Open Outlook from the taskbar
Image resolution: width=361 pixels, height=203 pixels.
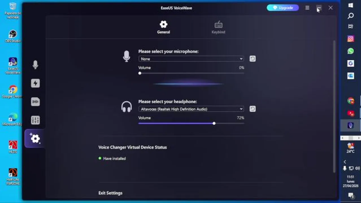351,76
